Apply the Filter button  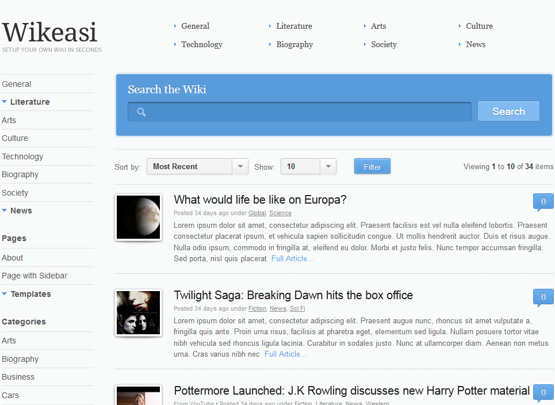(x=372, y=166)
